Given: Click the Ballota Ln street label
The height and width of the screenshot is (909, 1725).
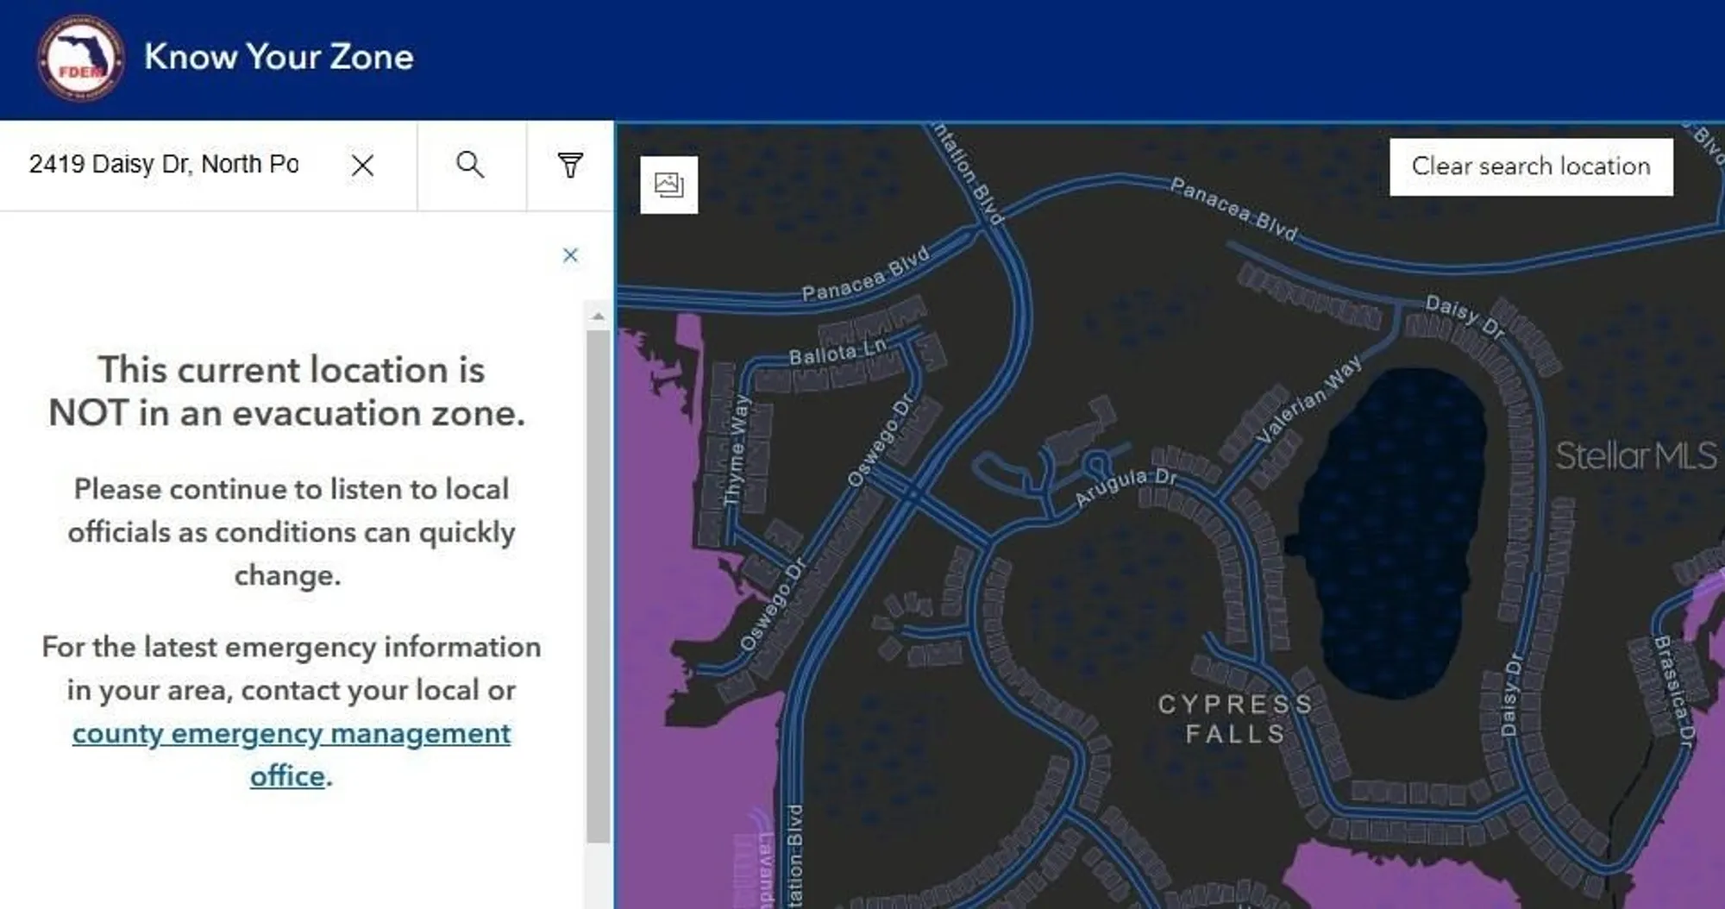Looking at the screenshot, I should click(x=837, y=353).
